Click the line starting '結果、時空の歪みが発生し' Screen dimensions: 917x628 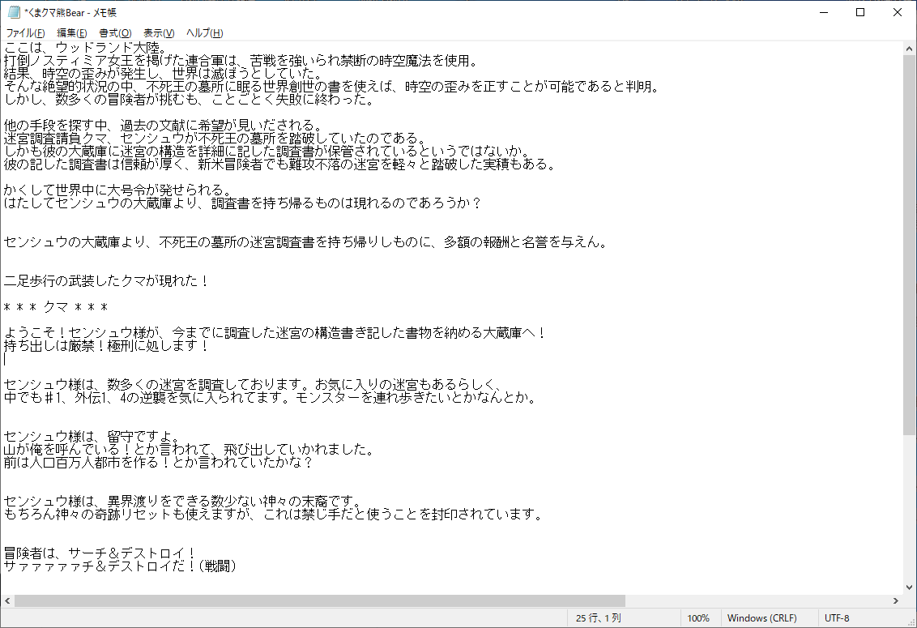pyautogui.click(x=164, y=73)
